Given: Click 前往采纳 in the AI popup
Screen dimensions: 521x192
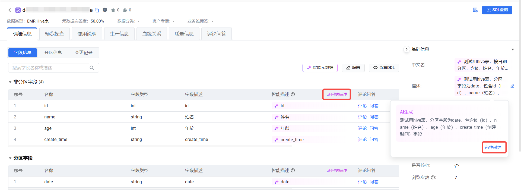Looking at the screenshot, I should point(493,147).
